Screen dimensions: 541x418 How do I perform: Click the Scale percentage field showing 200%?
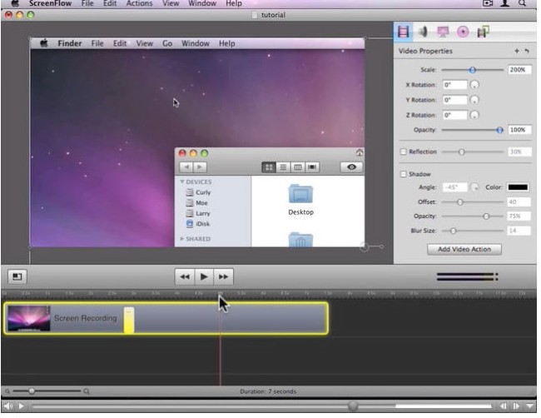(519, 70)
